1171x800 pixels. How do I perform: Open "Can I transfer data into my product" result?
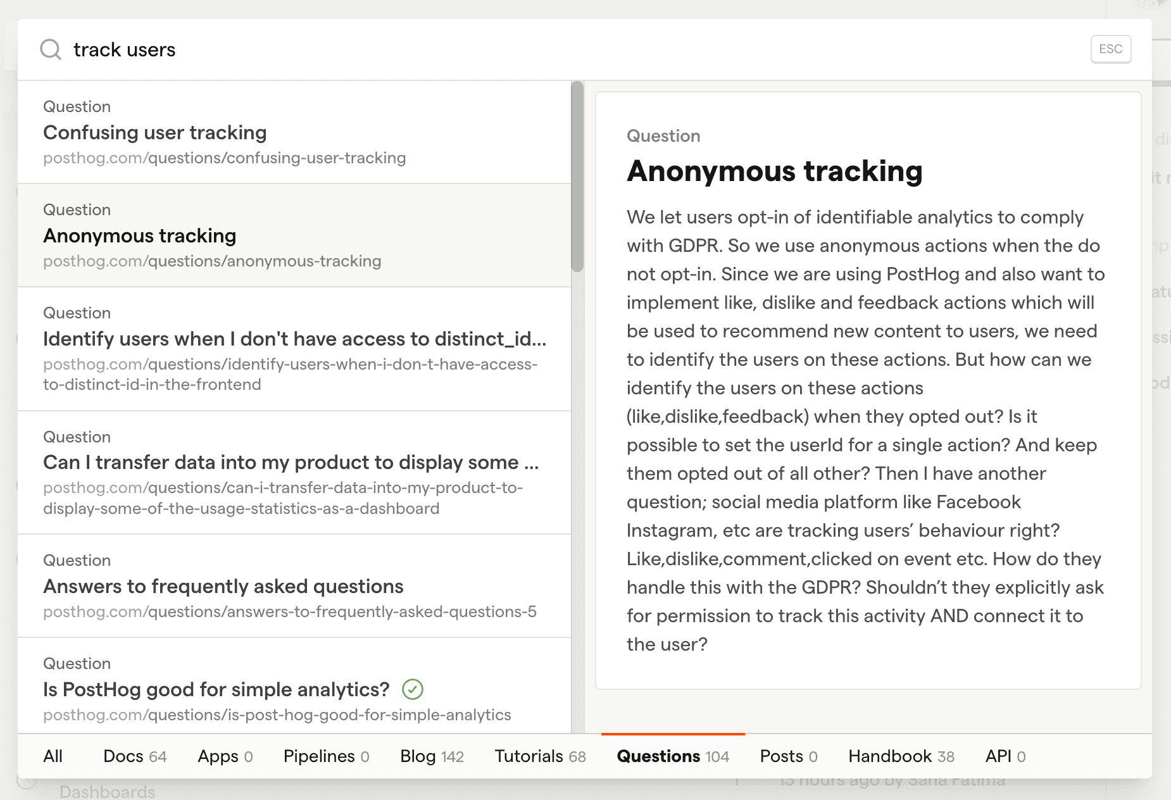pos(294,473)
